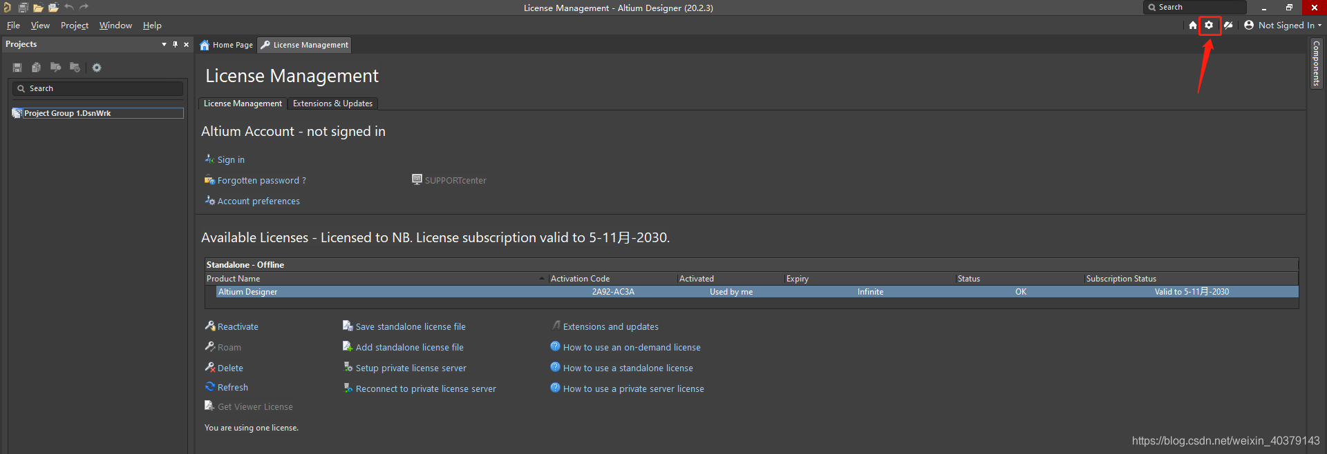This screenshot has width=1327, height=454.
Task: Click activation code 2A92-AC3A cell
Action: point(613,292)
